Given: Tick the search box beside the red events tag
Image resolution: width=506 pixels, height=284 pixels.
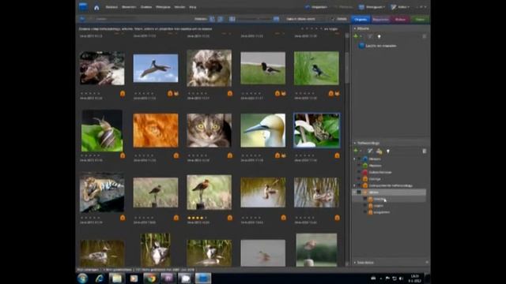Looking at the screenshot, I should [359, 173].
